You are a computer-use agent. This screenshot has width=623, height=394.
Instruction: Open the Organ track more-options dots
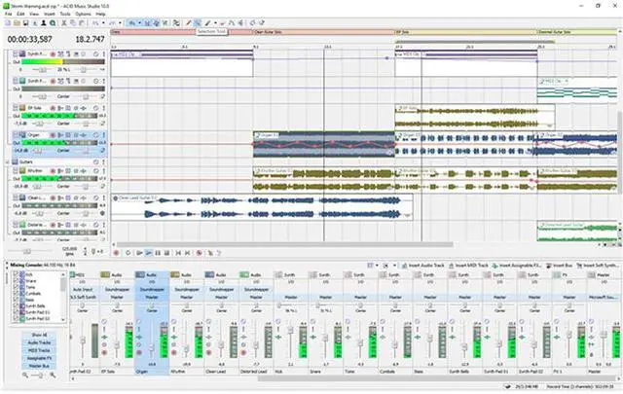tap(104, 135)
